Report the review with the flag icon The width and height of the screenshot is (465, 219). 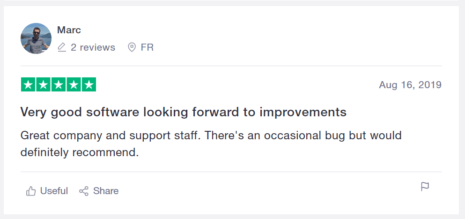[425, 187]
